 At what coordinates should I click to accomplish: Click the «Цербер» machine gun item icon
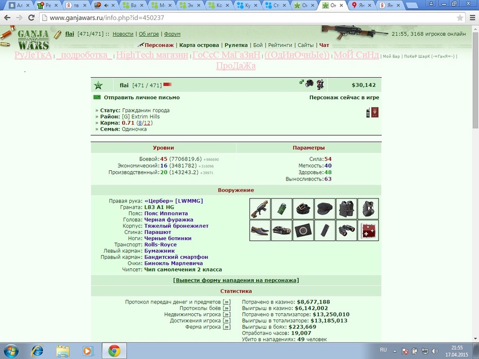(x=260, y=209)
